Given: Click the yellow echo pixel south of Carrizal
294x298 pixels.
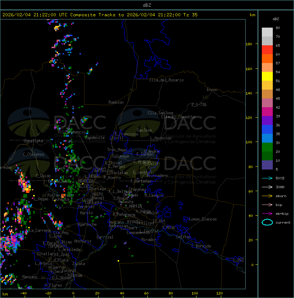Looking at the screenshot, I should (118, 261).
